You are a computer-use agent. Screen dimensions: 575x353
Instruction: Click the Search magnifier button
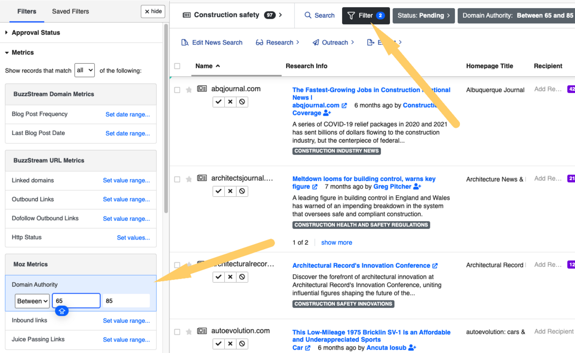(320, 15)
